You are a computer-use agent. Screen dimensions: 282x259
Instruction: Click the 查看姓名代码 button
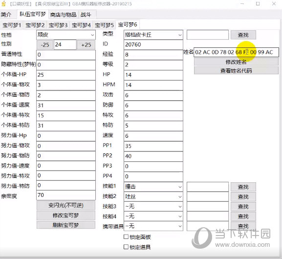pyautogui.click(x=236, y=71)
